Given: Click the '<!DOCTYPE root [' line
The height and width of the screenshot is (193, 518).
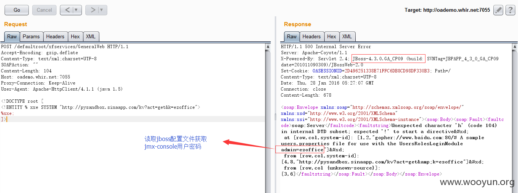Looking at the screenshot, I should pos(22,101).
